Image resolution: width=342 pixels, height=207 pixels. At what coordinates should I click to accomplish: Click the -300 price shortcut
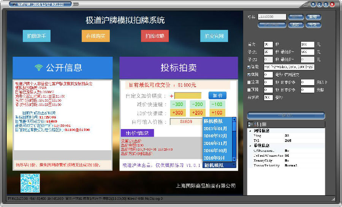click(x=178, y=104)
